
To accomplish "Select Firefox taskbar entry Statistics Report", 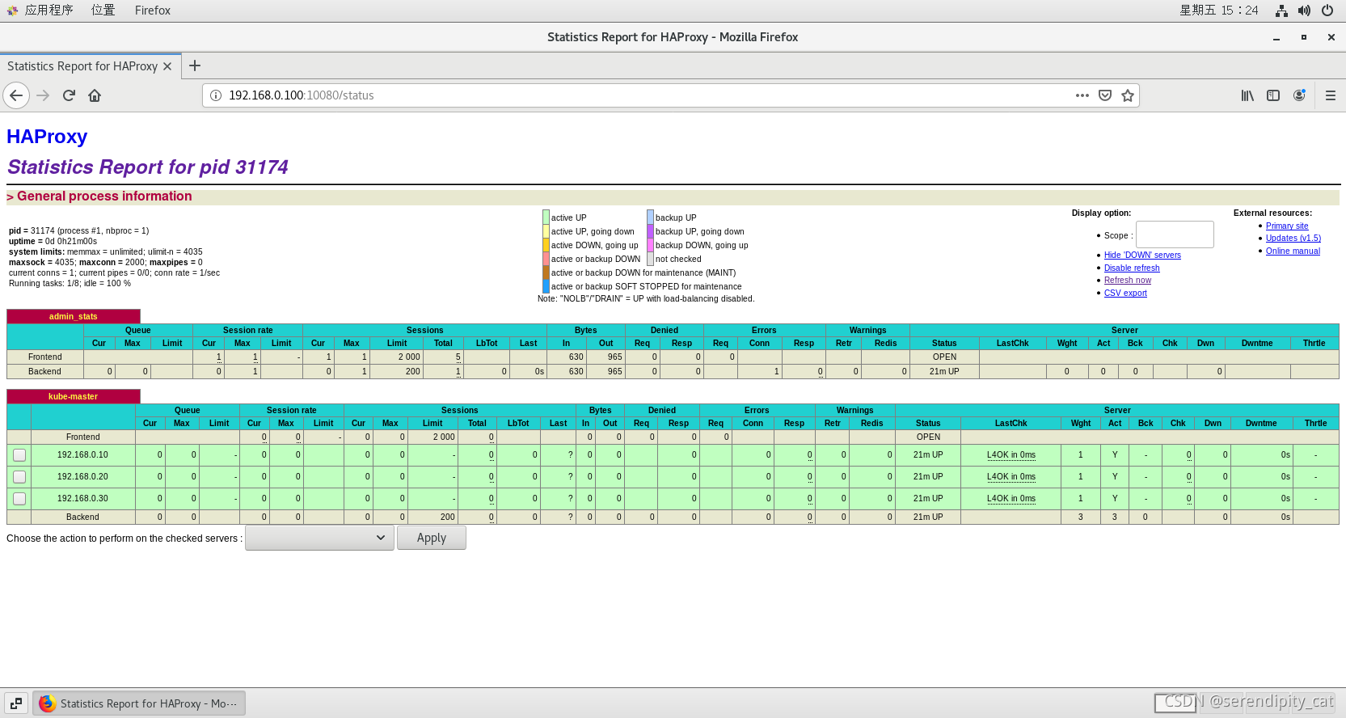I will (139, 703).
